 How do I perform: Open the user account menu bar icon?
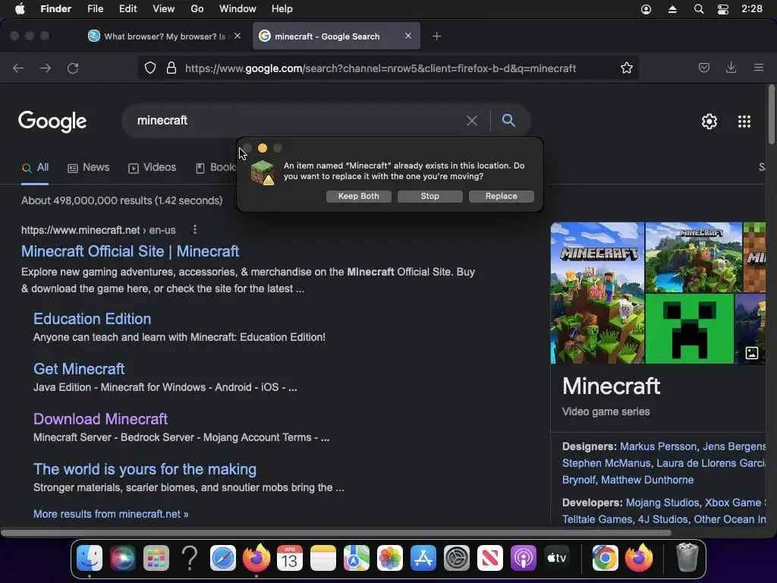coord(646,9)
